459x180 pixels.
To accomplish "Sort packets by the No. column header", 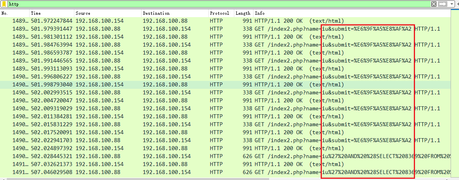I will (x=14, y=13).
